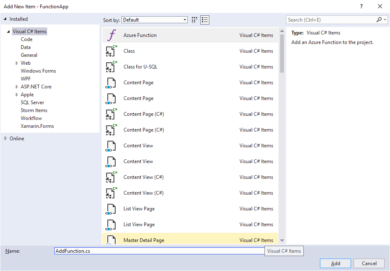Switch to small icons view
This screenshot has width=390, height=271.
tap(194, 20)
